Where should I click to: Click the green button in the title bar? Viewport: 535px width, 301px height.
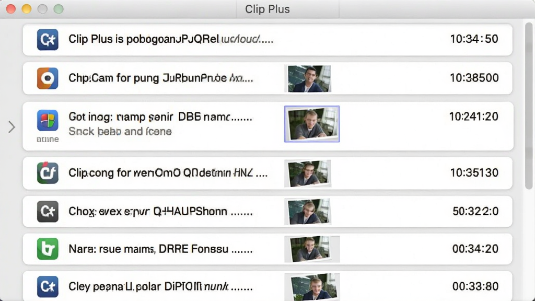[59, 9]
